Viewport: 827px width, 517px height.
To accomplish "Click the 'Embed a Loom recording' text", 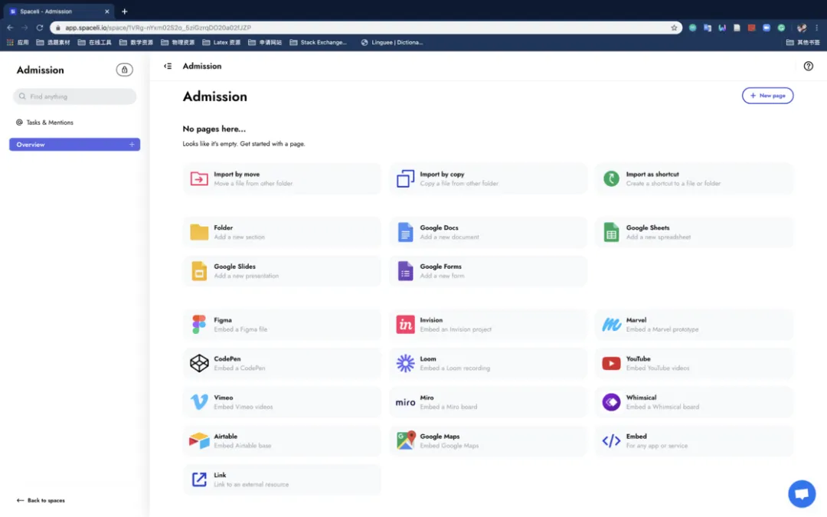I will pyautogui.click(x=455, y=368).
